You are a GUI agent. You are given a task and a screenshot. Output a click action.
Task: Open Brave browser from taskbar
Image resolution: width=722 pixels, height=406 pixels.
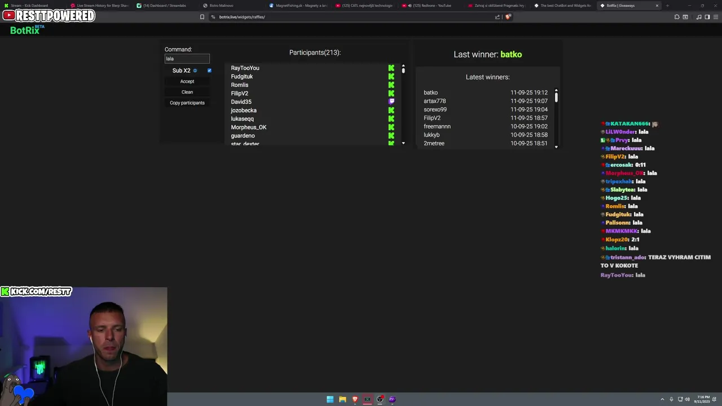point(355,399)
